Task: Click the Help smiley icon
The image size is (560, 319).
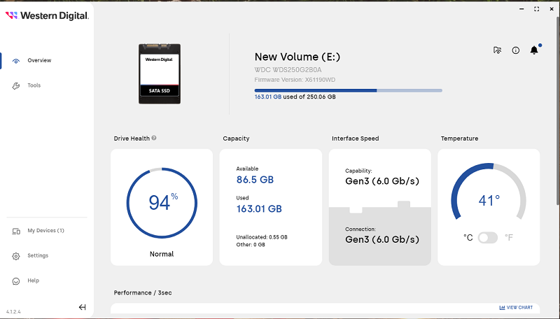Action: click(x=16, y=281)
